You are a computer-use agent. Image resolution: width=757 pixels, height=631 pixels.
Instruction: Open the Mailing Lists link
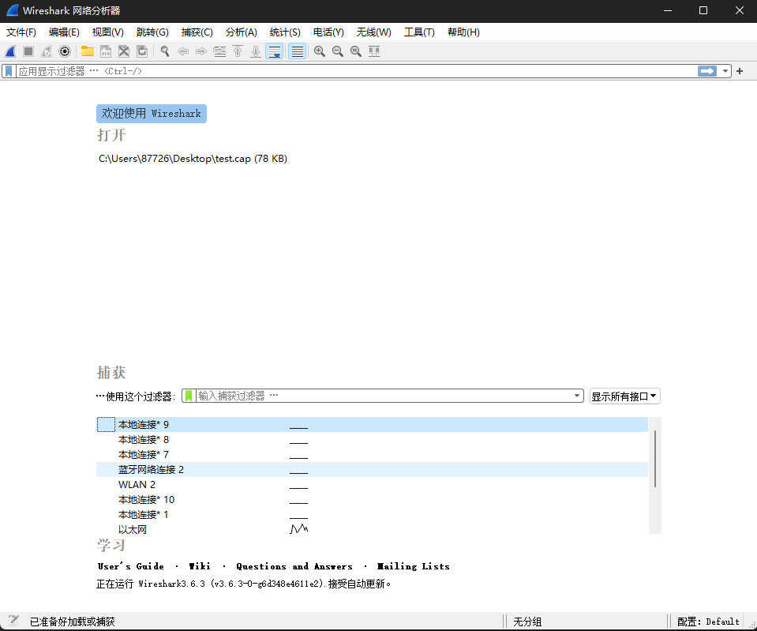point(414,566)
